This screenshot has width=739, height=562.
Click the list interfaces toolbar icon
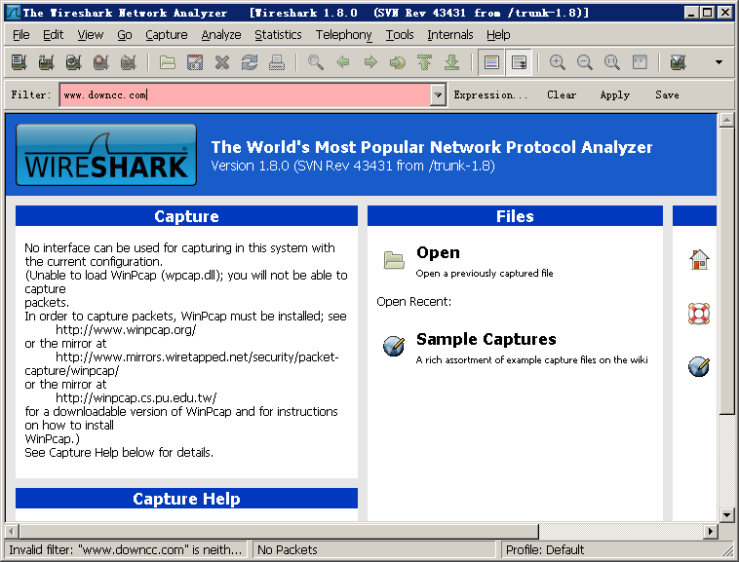[19, 62]
